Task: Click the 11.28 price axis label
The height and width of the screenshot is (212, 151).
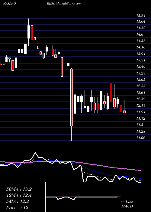Action: tap(141, 131)
